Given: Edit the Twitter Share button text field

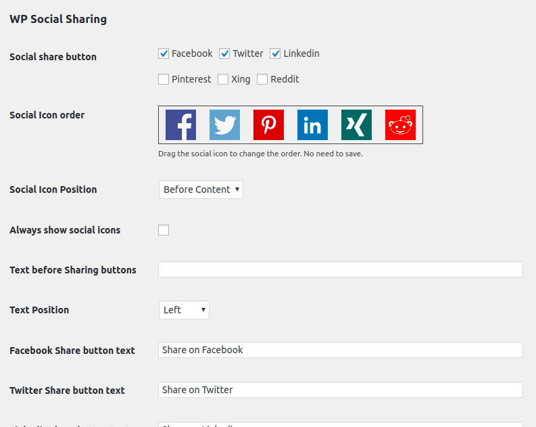Looking at the screenshot, I should coord(341,390).
